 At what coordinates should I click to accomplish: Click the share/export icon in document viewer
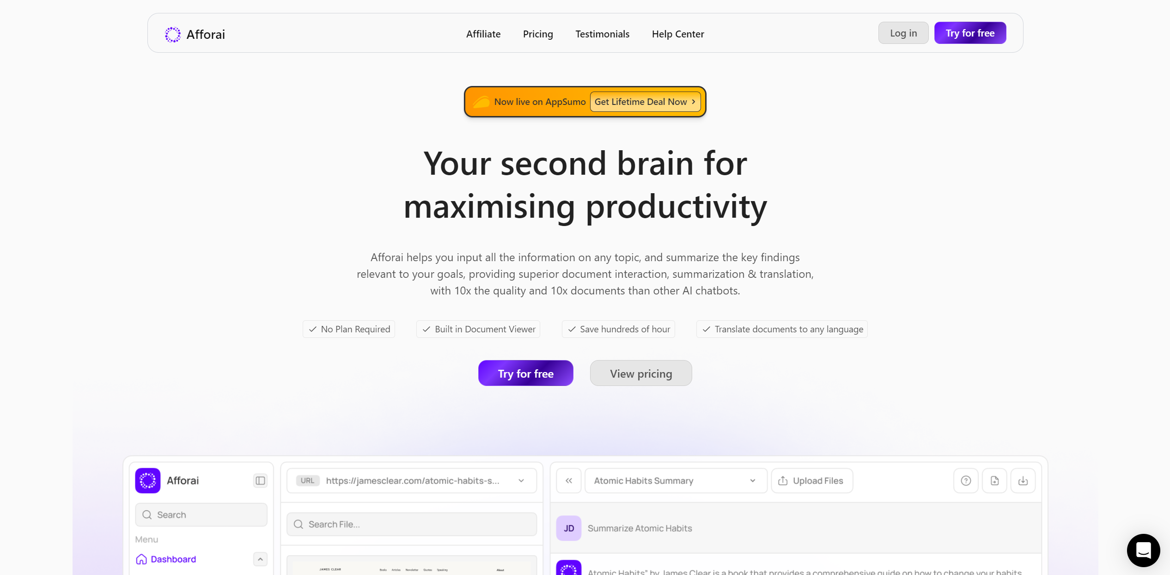point(995,480)
